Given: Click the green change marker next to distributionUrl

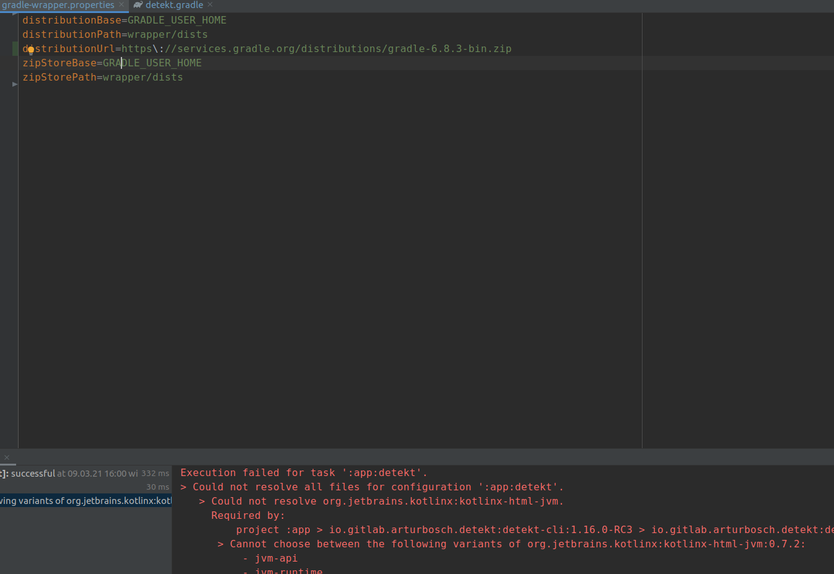Looking at the screenshot, I should [15, 48].
